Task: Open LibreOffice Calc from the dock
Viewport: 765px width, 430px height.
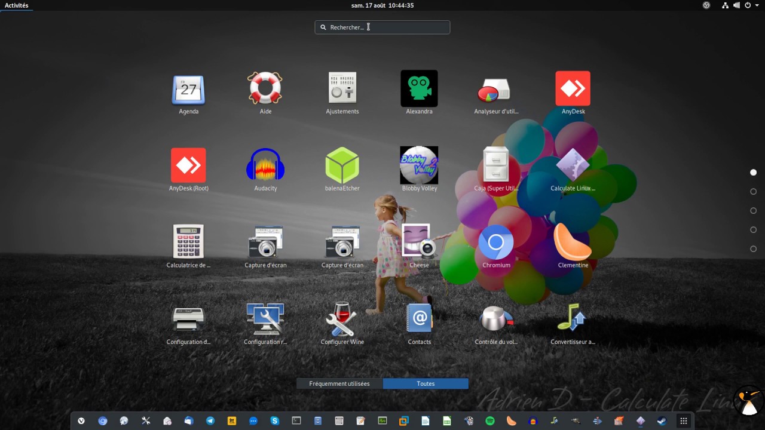Action: click(447, 421)
